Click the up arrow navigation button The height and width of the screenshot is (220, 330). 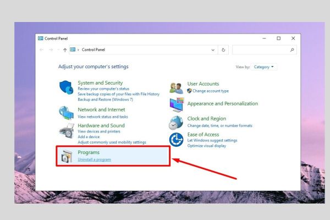(x=65, y=50)
